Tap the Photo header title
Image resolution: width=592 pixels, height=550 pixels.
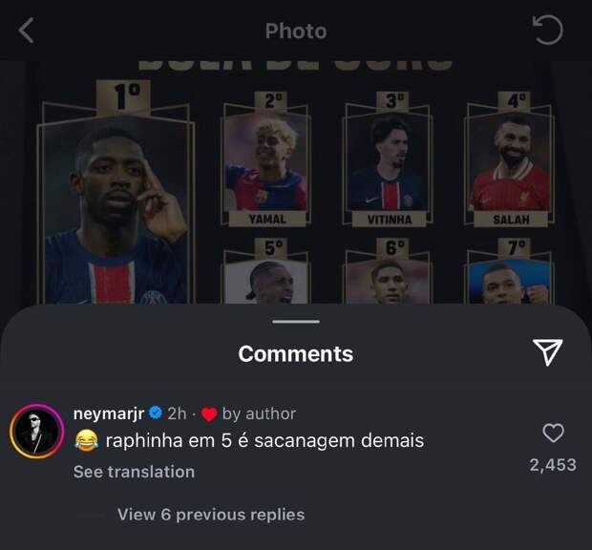[296, 31]
